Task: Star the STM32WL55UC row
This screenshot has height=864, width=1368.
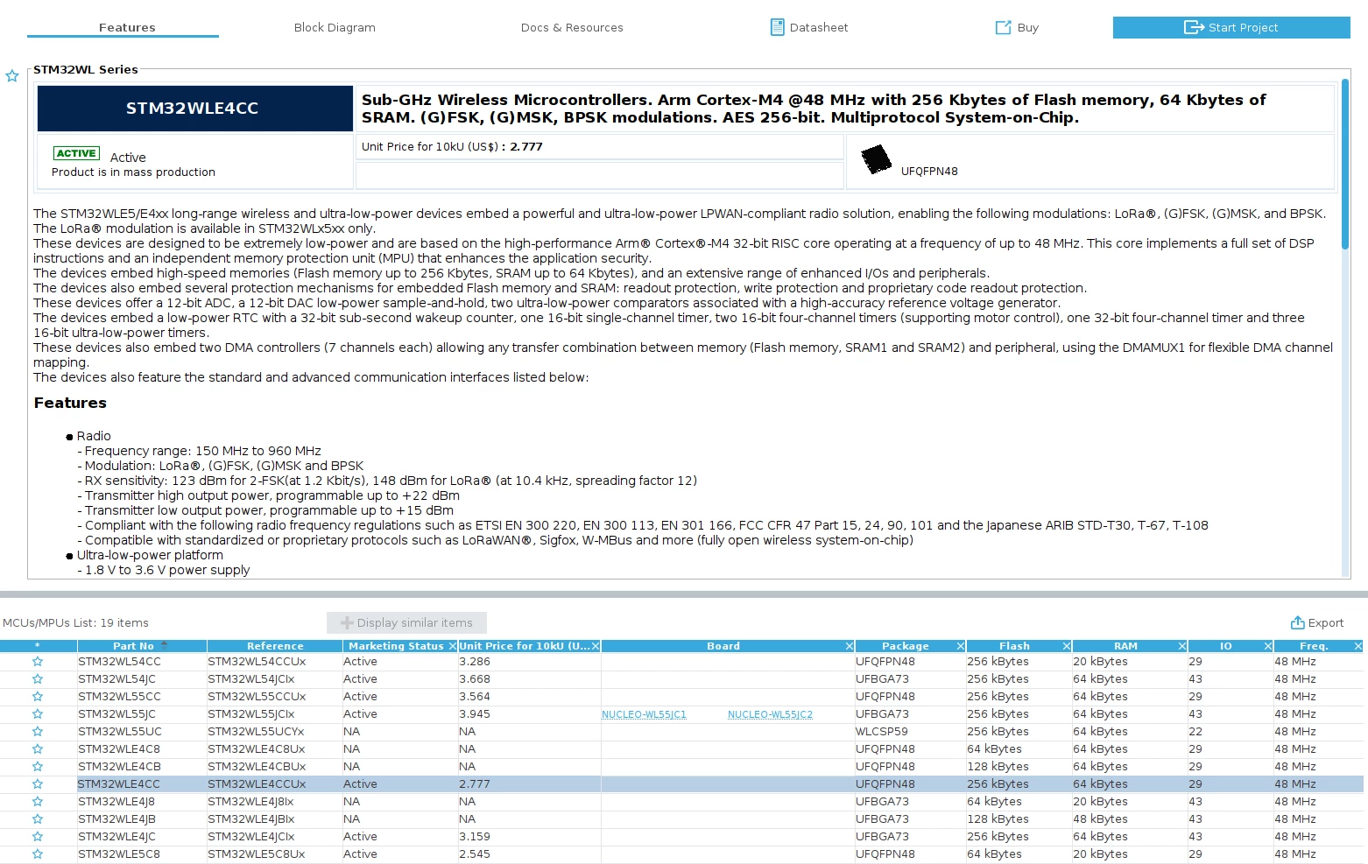Action: pos(38,732)
